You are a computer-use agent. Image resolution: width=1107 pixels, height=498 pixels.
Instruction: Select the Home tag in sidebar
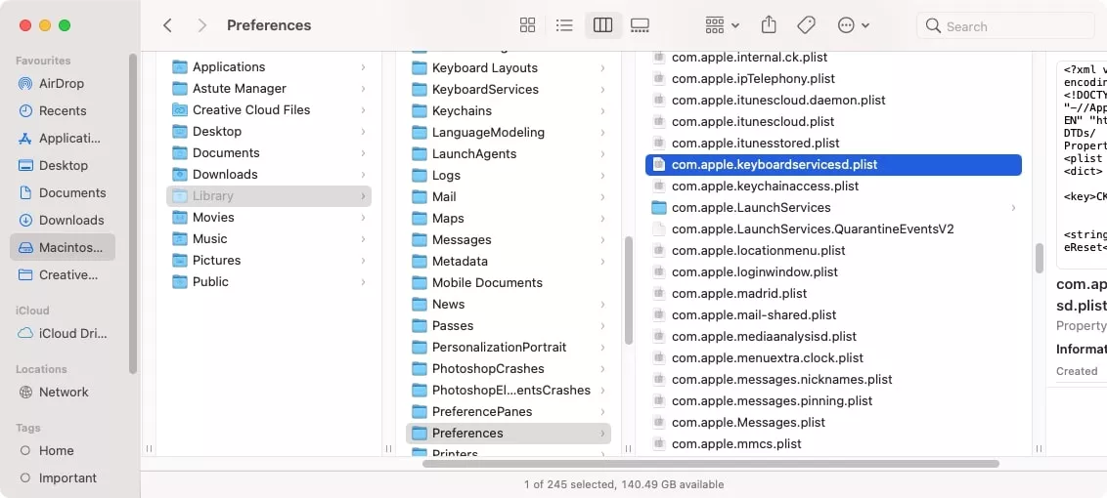click(56, 450)
